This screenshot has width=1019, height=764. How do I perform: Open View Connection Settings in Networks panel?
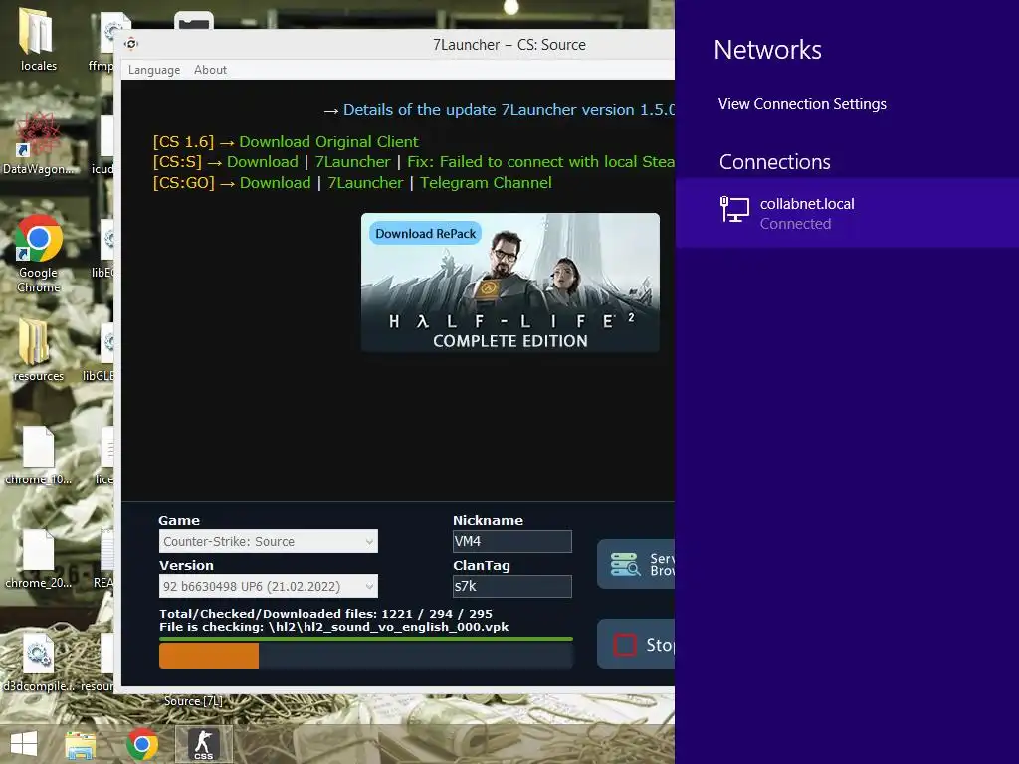point(802,103)
